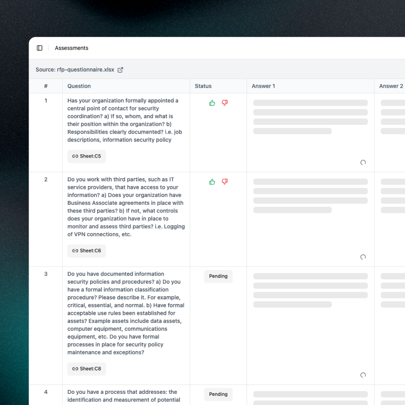Click the loading spinner in question 1's Answer 1 cell
The image size is (405, 405).
(363, 162)
